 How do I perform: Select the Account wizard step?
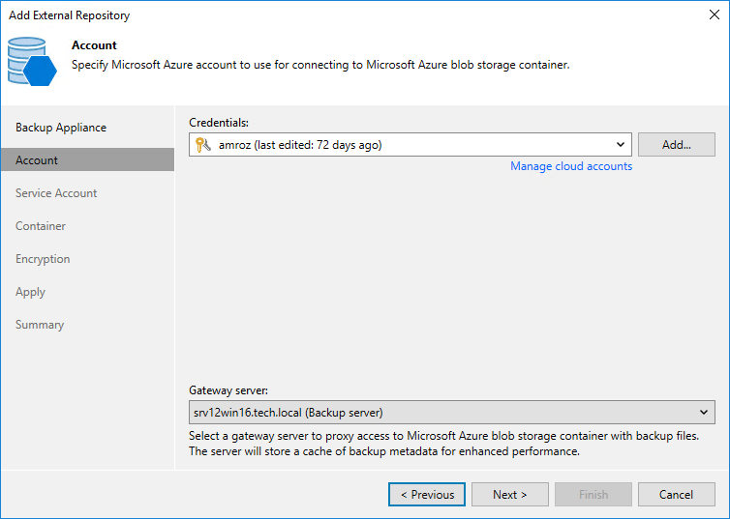coord(37,160)
